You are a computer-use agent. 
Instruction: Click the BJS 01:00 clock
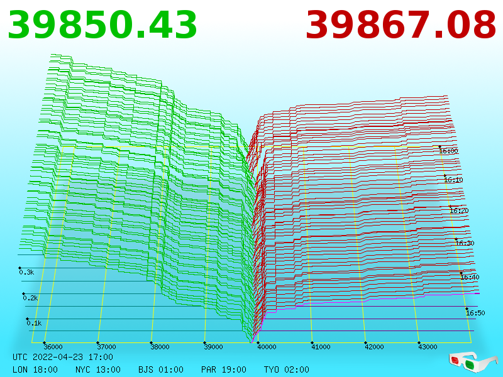161,369
